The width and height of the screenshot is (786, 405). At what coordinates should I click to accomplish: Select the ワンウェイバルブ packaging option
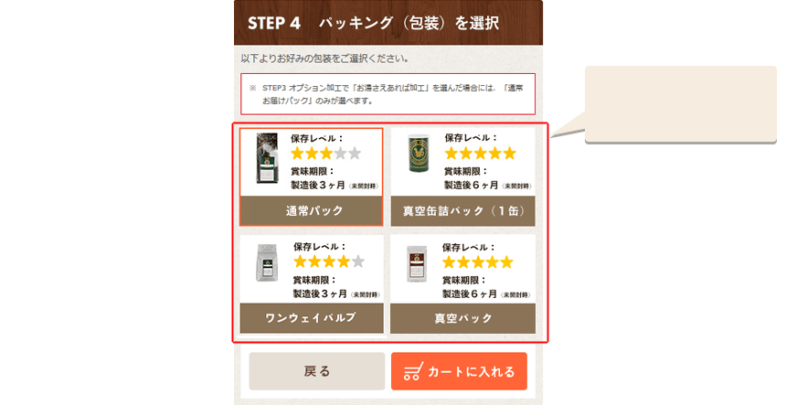(312, 318)
